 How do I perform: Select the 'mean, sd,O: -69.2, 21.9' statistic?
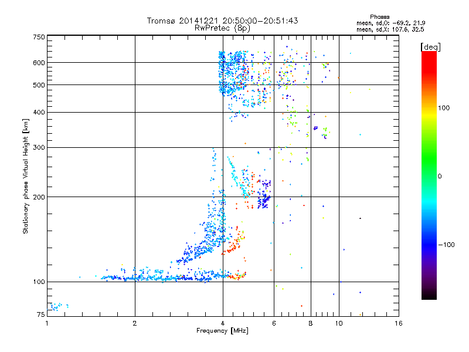(390, 23)
